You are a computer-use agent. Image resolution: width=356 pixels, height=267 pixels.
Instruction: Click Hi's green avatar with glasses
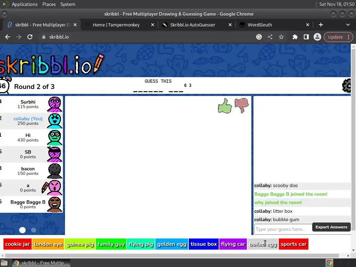[x=55, y=138]
